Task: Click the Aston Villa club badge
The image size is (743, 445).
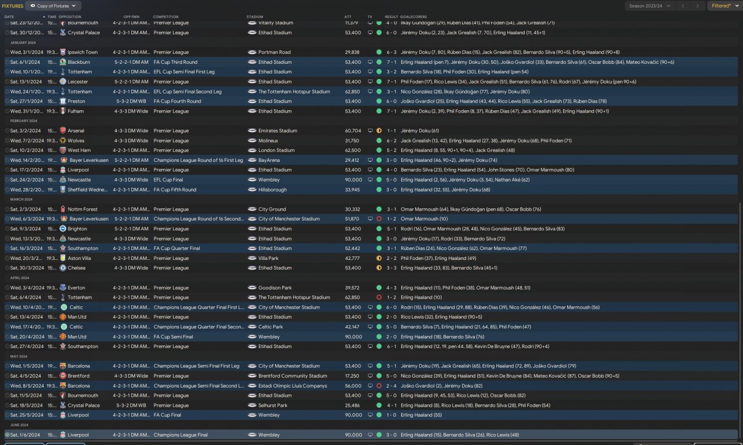Action: [63, 259]
